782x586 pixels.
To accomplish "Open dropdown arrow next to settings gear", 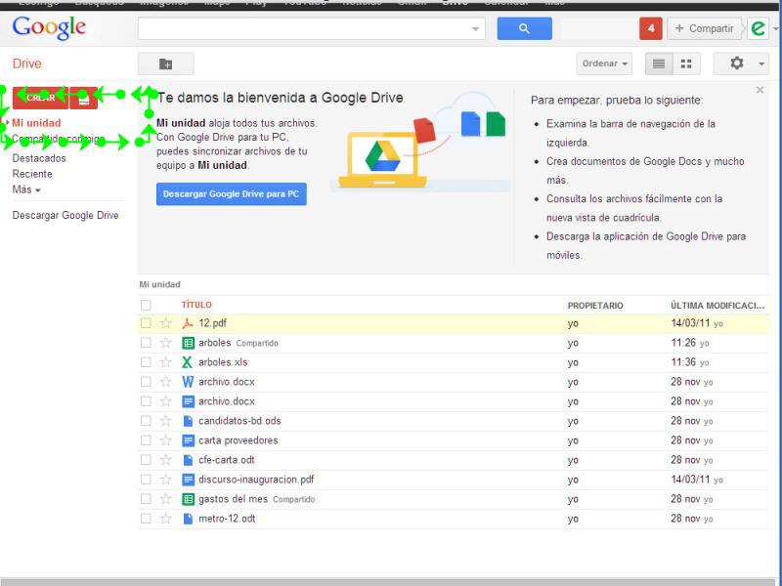I will (x=761, y=63).
